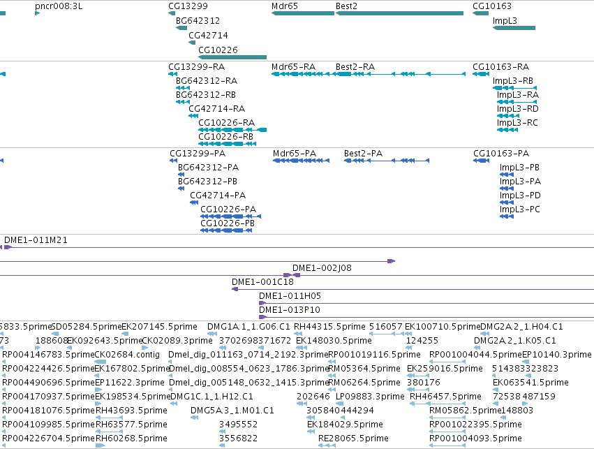
Task: Select the CG10163-RA transcript glyph
Action: [481, 74]
